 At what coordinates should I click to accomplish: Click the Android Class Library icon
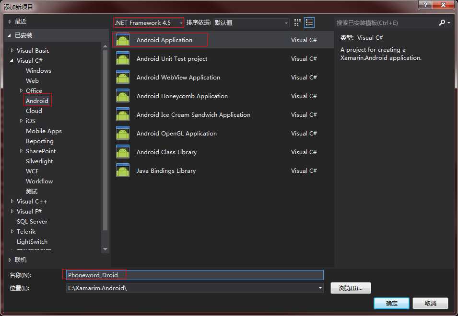pos(123,152)
